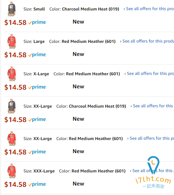
Task: Open the XX-Large Red Medium Heather shirt thumbnail
Action: 12,138
